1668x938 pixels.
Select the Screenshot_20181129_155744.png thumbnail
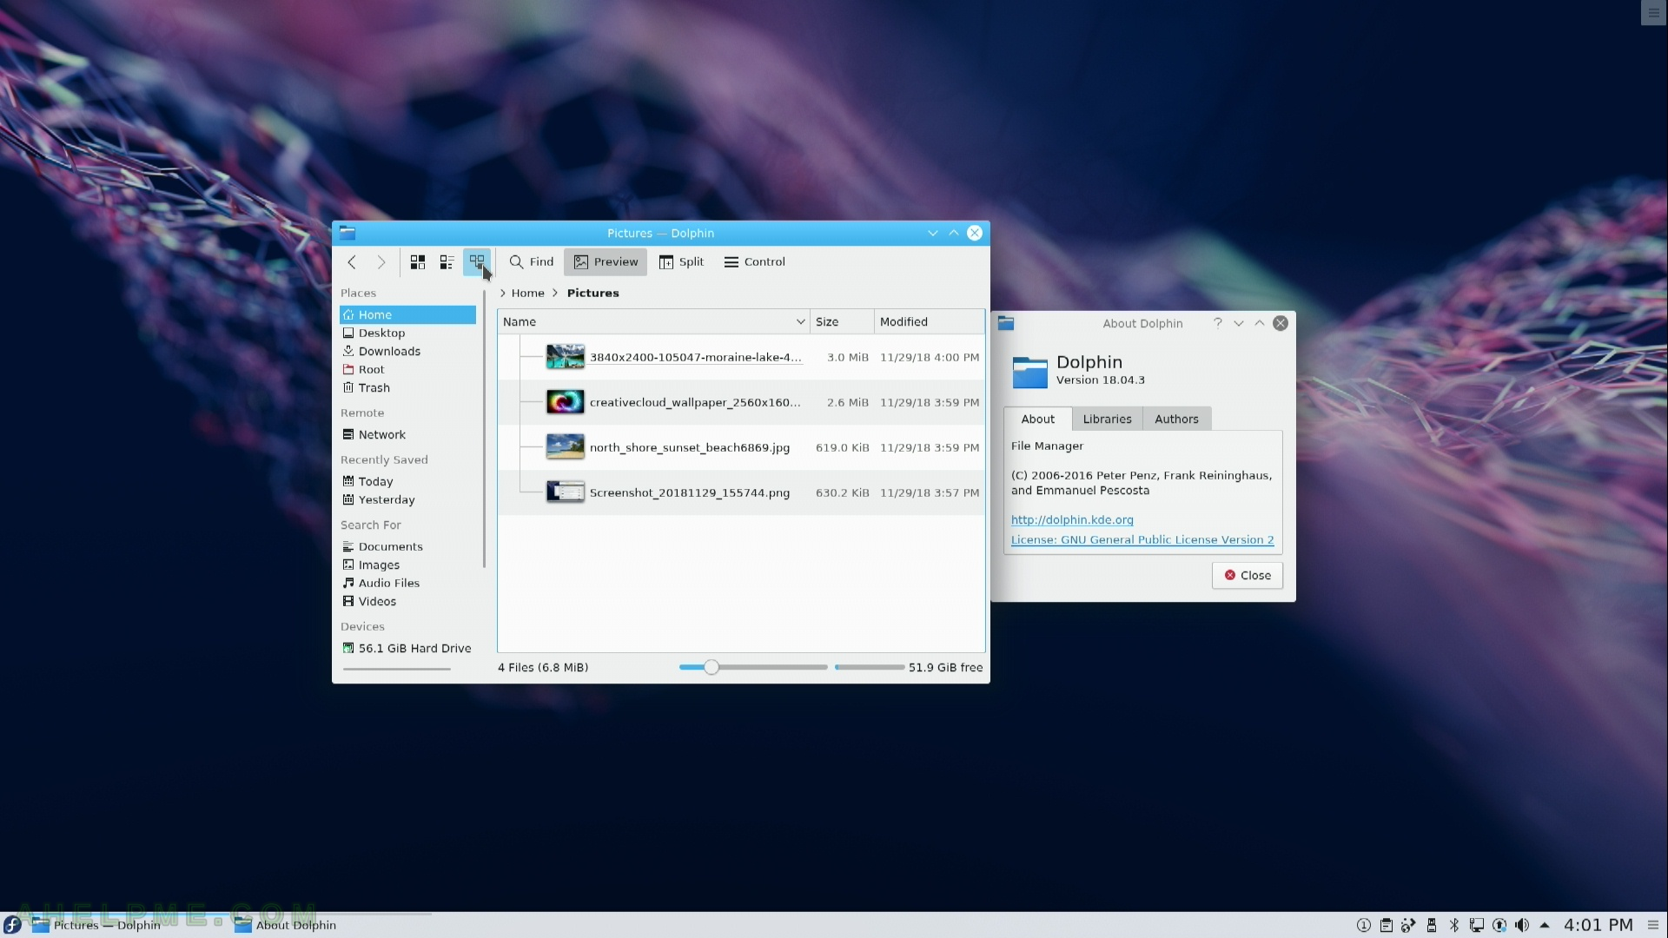pyautogui.click(x=565, y=492)
